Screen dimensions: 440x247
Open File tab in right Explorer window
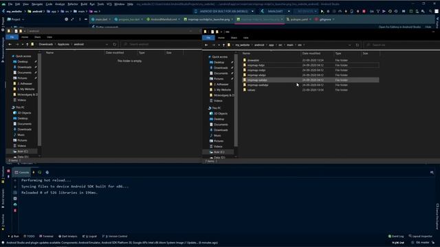click(208, 38)
